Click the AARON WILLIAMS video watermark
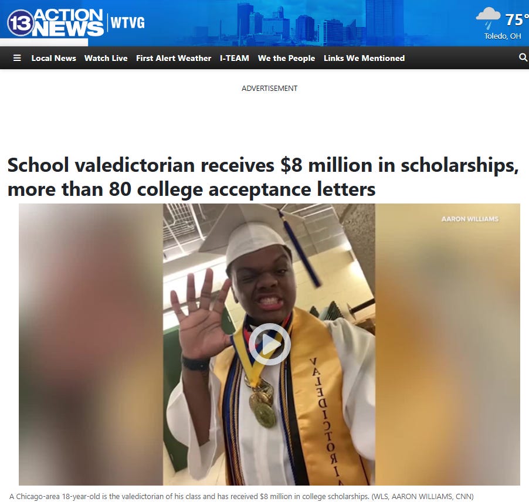This screenshot has width=529, height=502. click(x=470, y=219)
